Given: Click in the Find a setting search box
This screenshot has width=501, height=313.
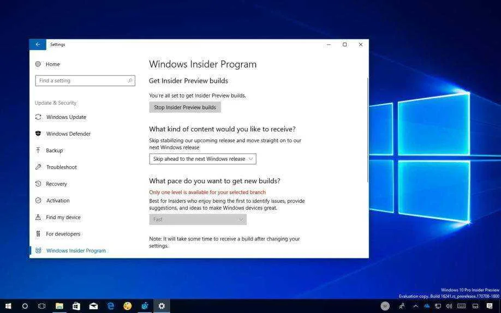Looking at the screenshot, I should tap(85, 81).
